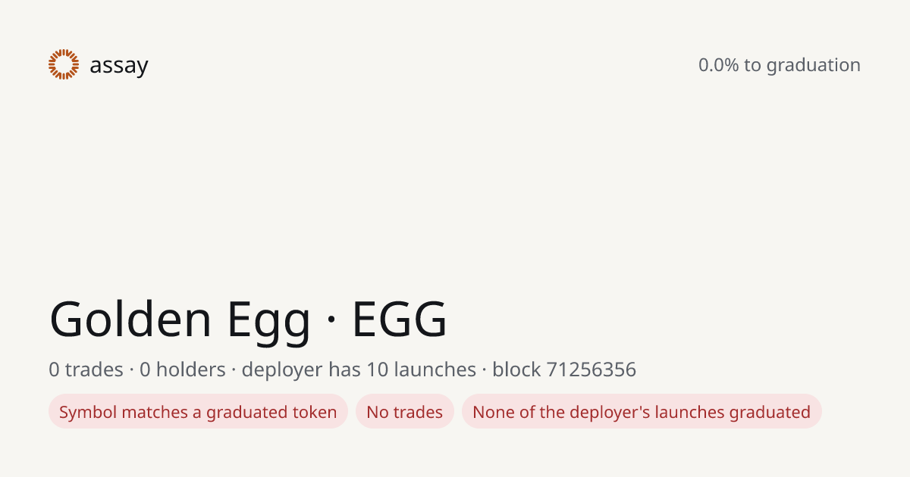Click the EGG ticker symbol in title
Image resolution: width=910 pixels, height=477 pixels.
pos(400,318)
